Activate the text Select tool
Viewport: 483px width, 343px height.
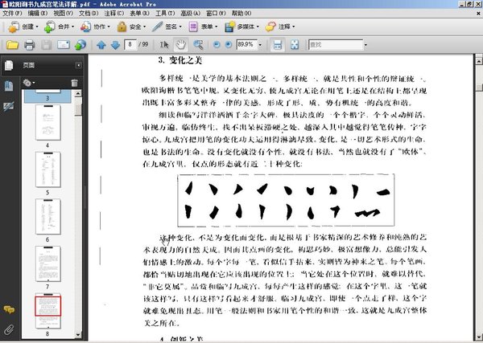click(163, 45)
